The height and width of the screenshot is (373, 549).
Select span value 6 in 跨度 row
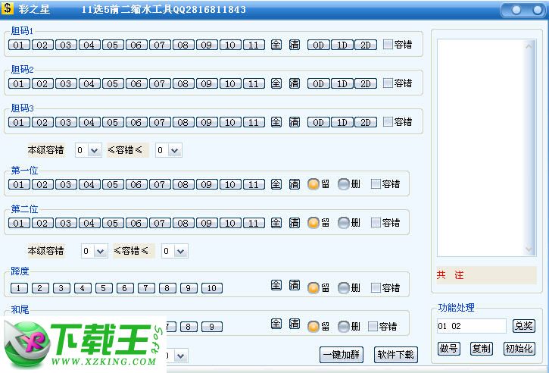pos(125,288)
